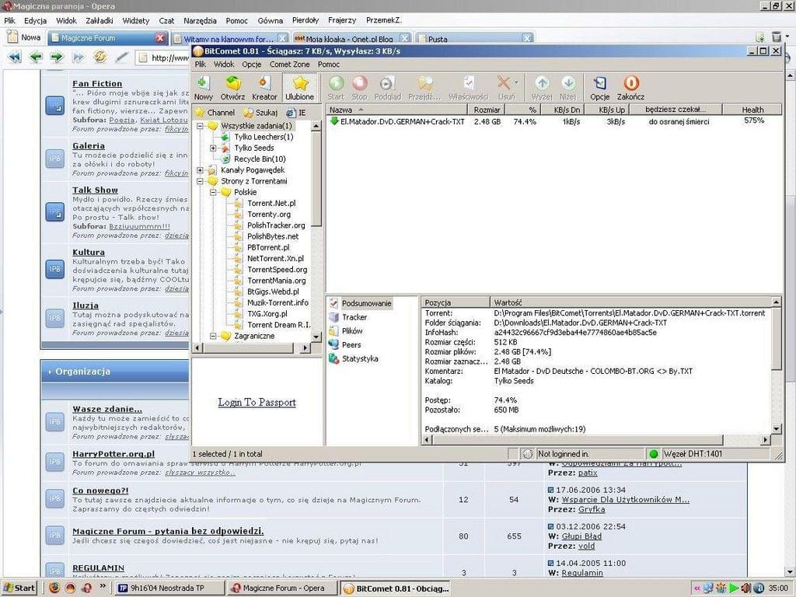
Task: Open the Fan Fiction forum link
Action: pos(97,84)
